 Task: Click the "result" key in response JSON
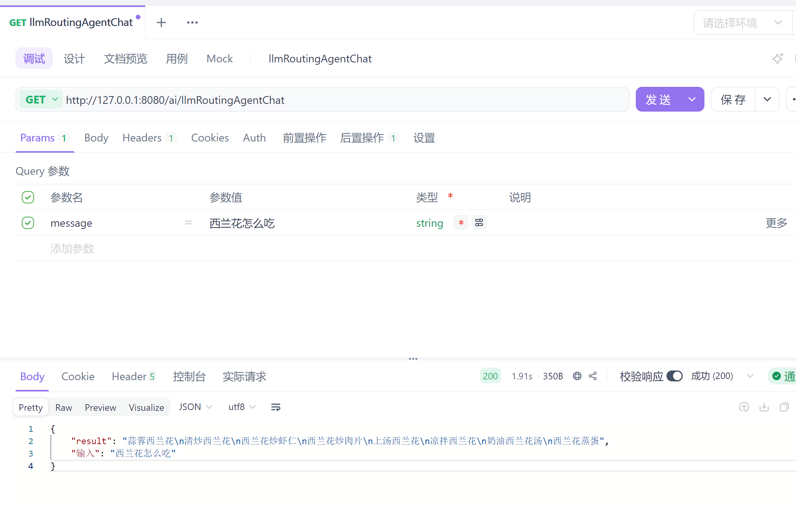[91, 441]
